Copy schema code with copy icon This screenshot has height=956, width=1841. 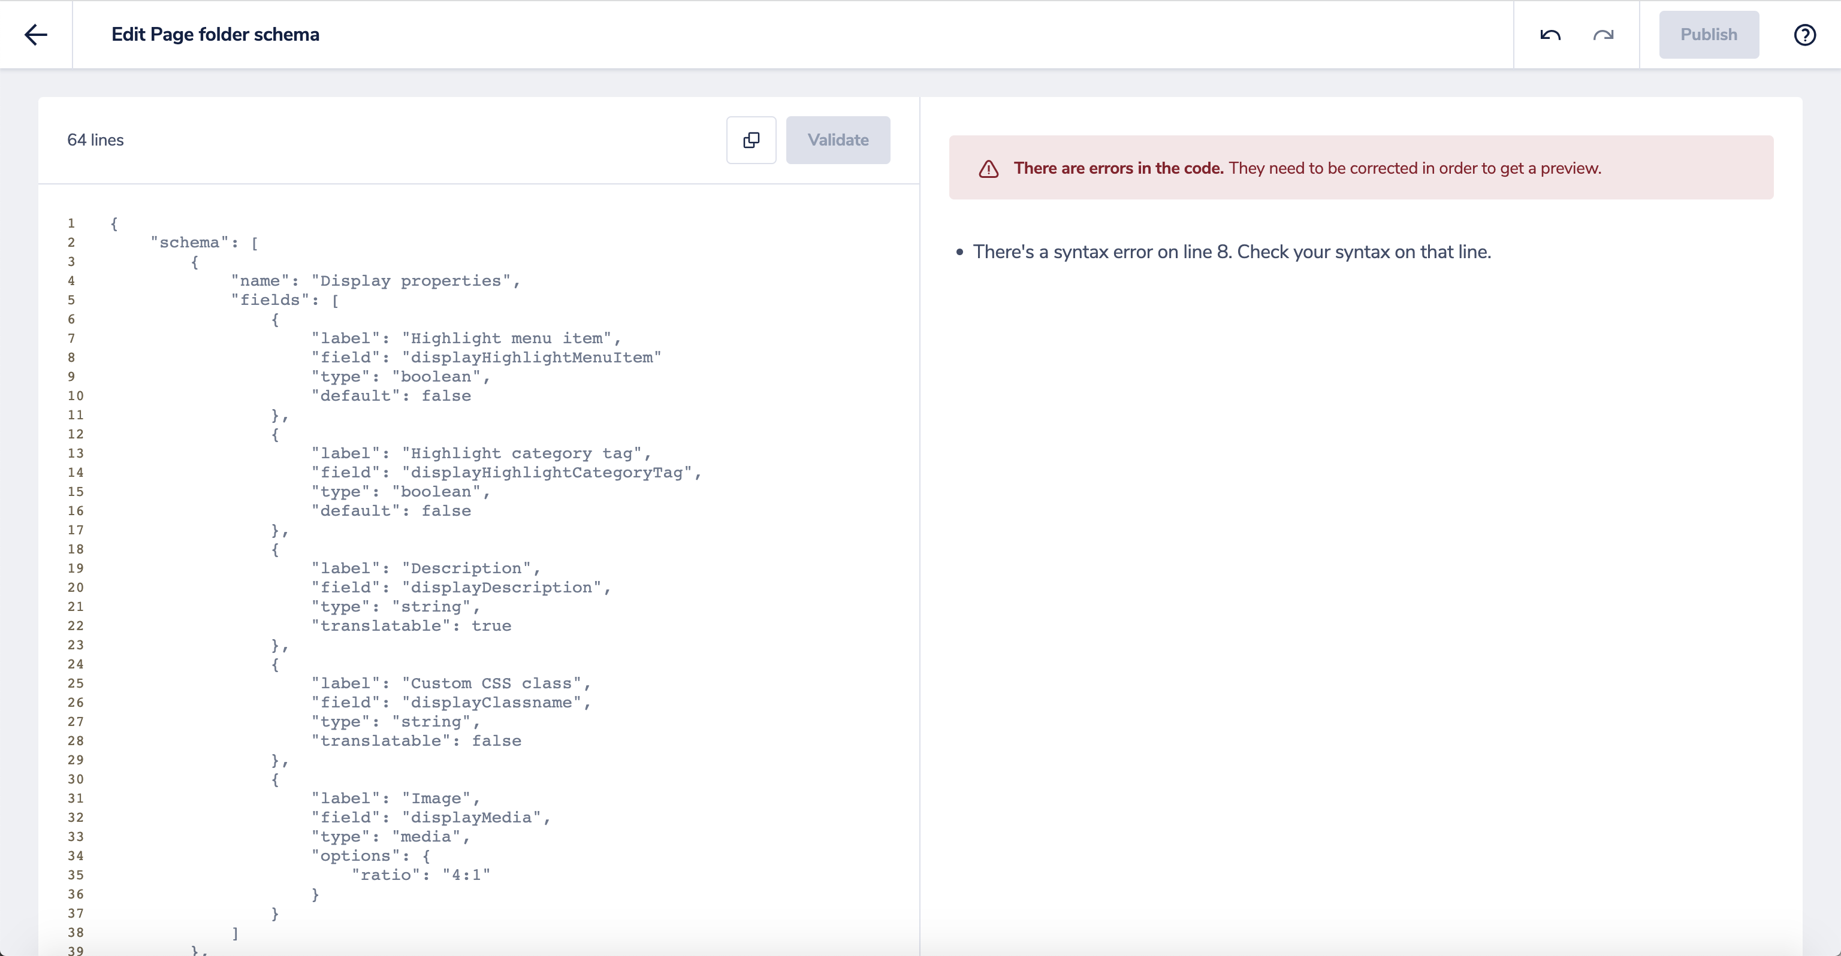[x=751, y=140]
